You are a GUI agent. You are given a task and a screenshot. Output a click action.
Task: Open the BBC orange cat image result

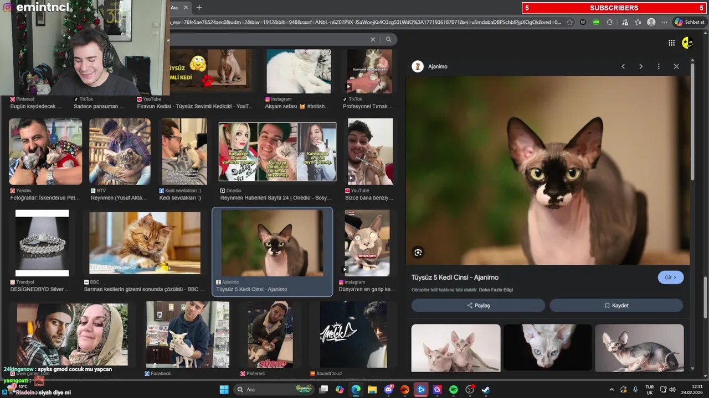[145, 243]
